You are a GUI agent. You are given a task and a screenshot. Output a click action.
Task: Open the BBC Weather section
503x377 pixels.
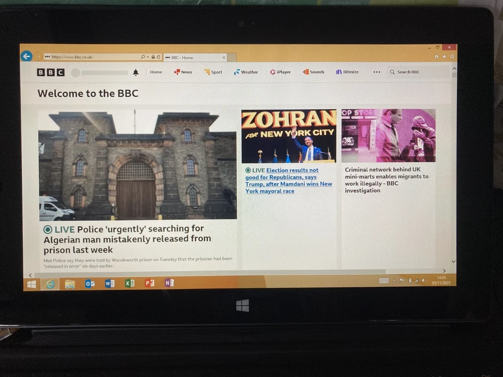(246, 72)
